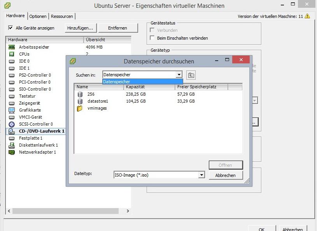The image size is (317, 231).
Task: Click the 4096 MB memory value
Action: (x=94, y=47)
